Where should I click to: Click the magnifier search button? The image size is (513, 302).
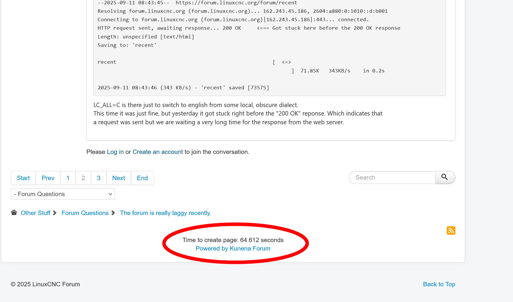coord(445,177)
